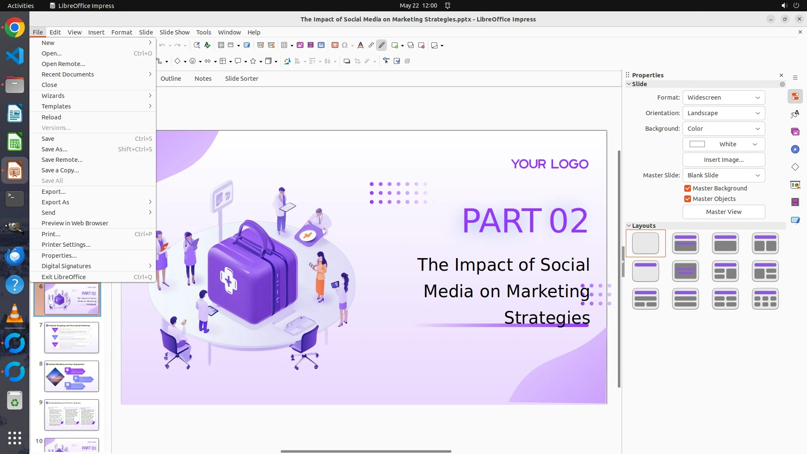Open the Format dropdown showing Widescreen
This screenshot has height=454, width=807.
pos(723,98)
